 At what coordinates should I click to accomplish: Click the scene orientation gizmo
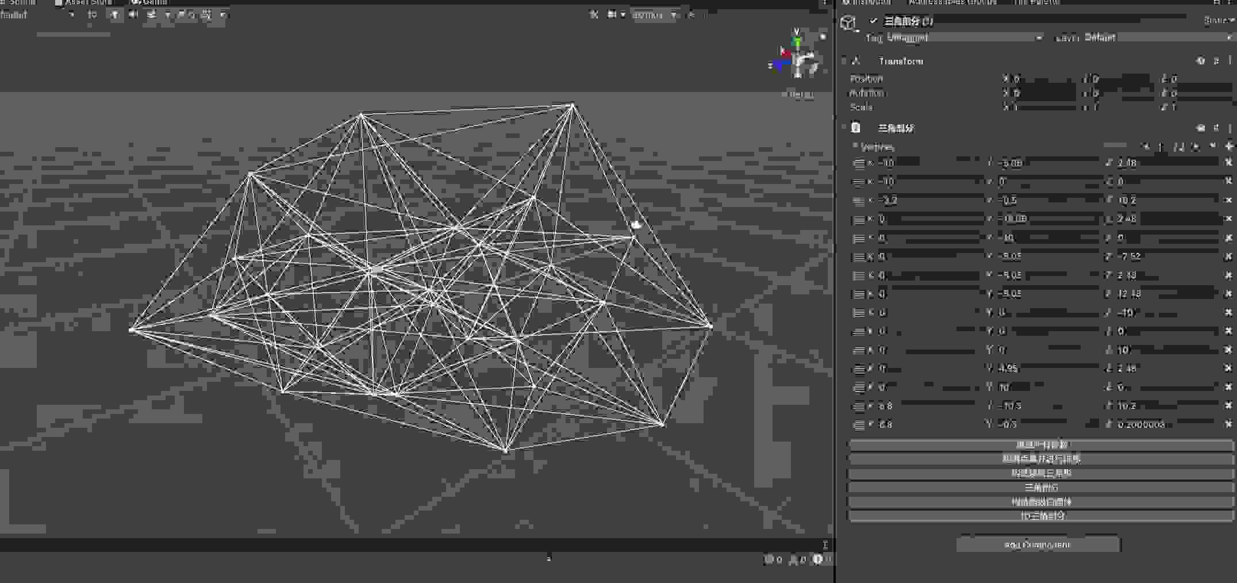coord(797,60)
